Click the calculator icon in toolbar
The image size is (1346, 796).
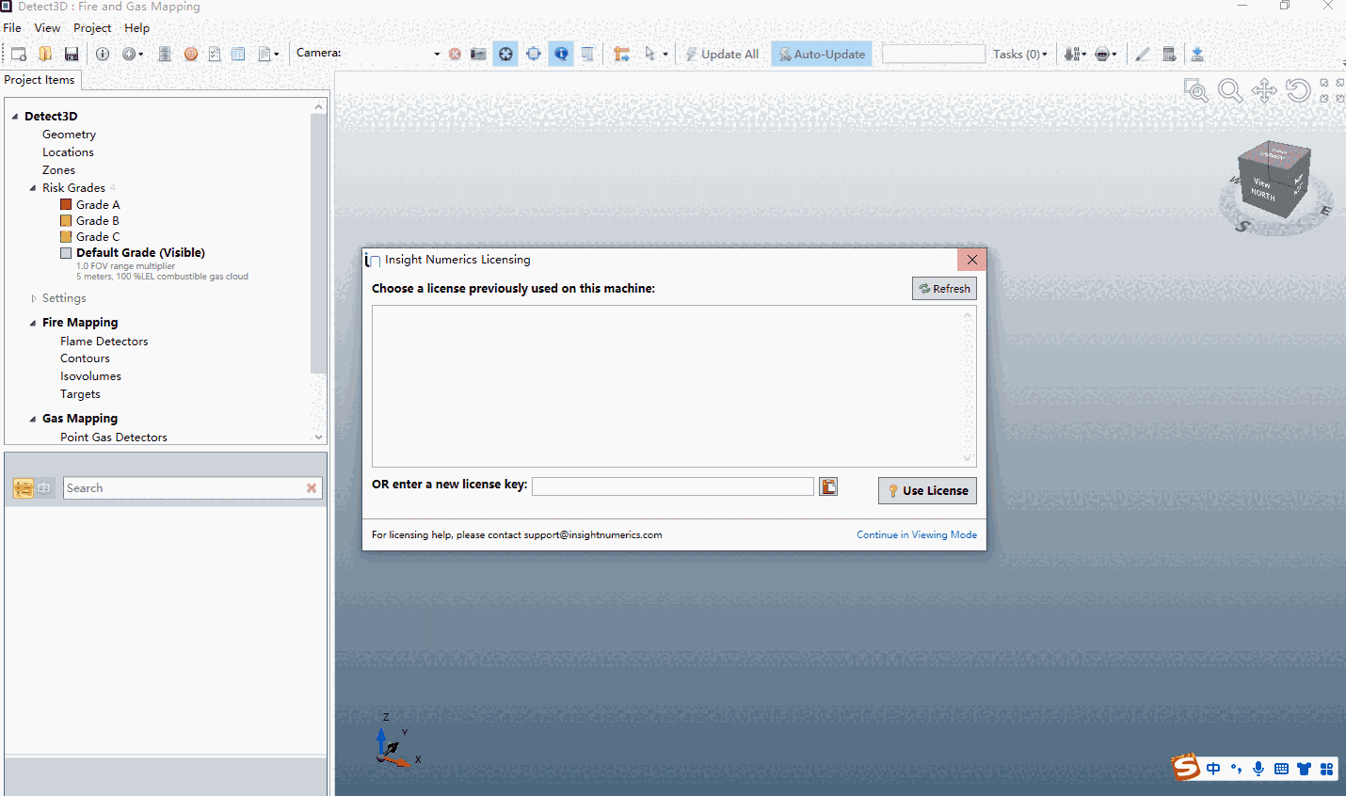1169,54
